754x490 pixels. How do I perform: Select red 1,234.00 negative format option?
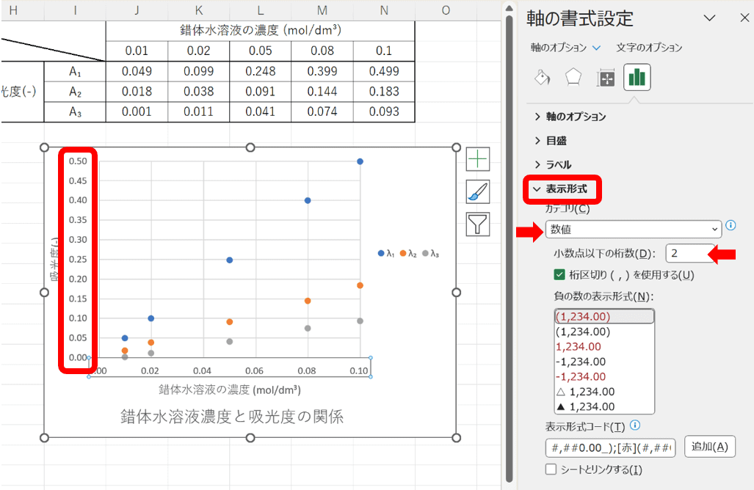[x=604, y=346]
